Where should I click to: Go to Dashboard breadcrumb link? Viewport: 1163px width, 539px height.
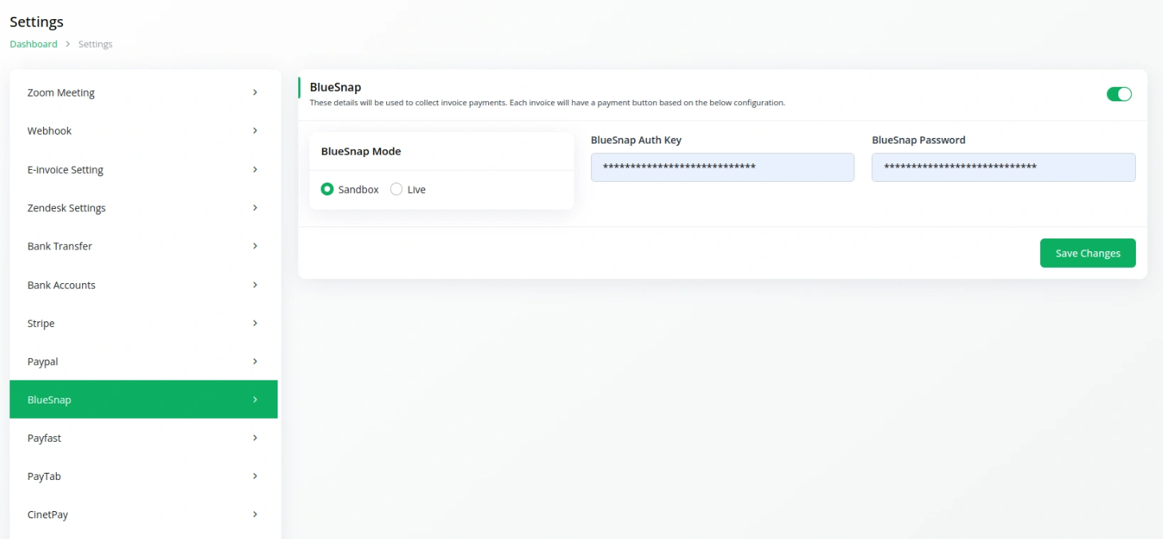coord(34,44)
